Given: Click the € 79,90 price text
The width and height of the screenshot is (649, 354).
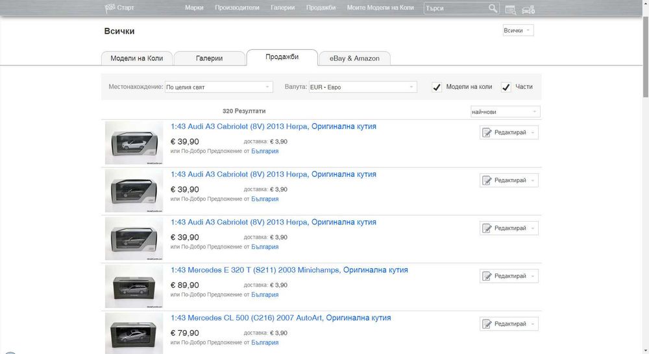Looking at the screenshot, I should tap(184, 333).
